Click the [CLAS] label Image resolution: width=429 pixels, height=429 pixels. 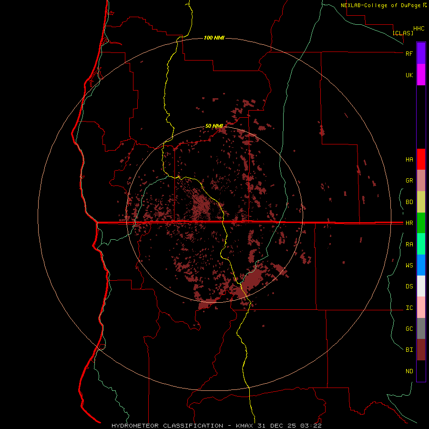(403, 33)
